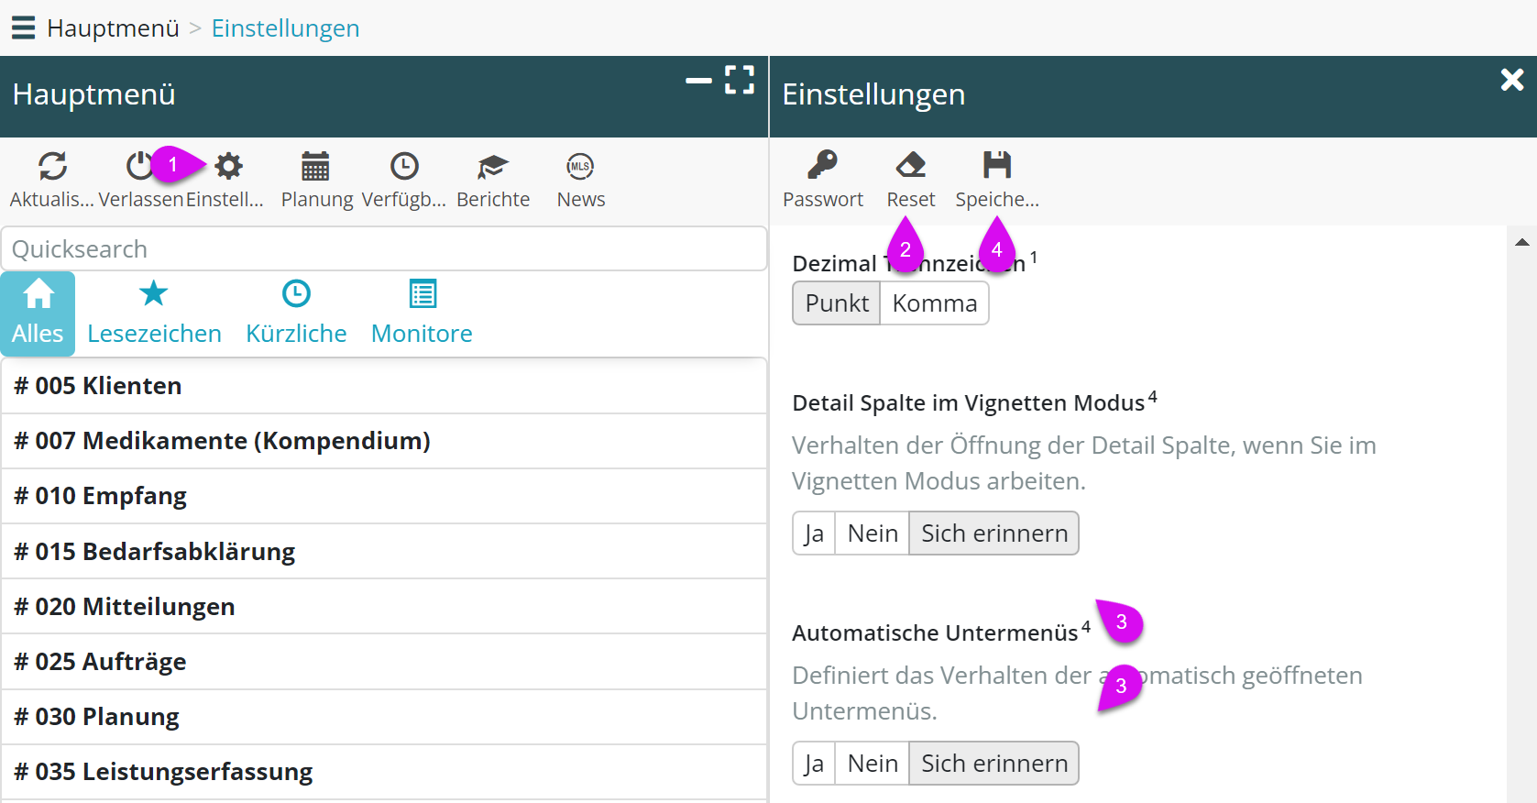Click the Verfügbarkeit clock icon
The height and width of the screenshot is (803, 1537).
pyautogui.click(x=403, y=167)
